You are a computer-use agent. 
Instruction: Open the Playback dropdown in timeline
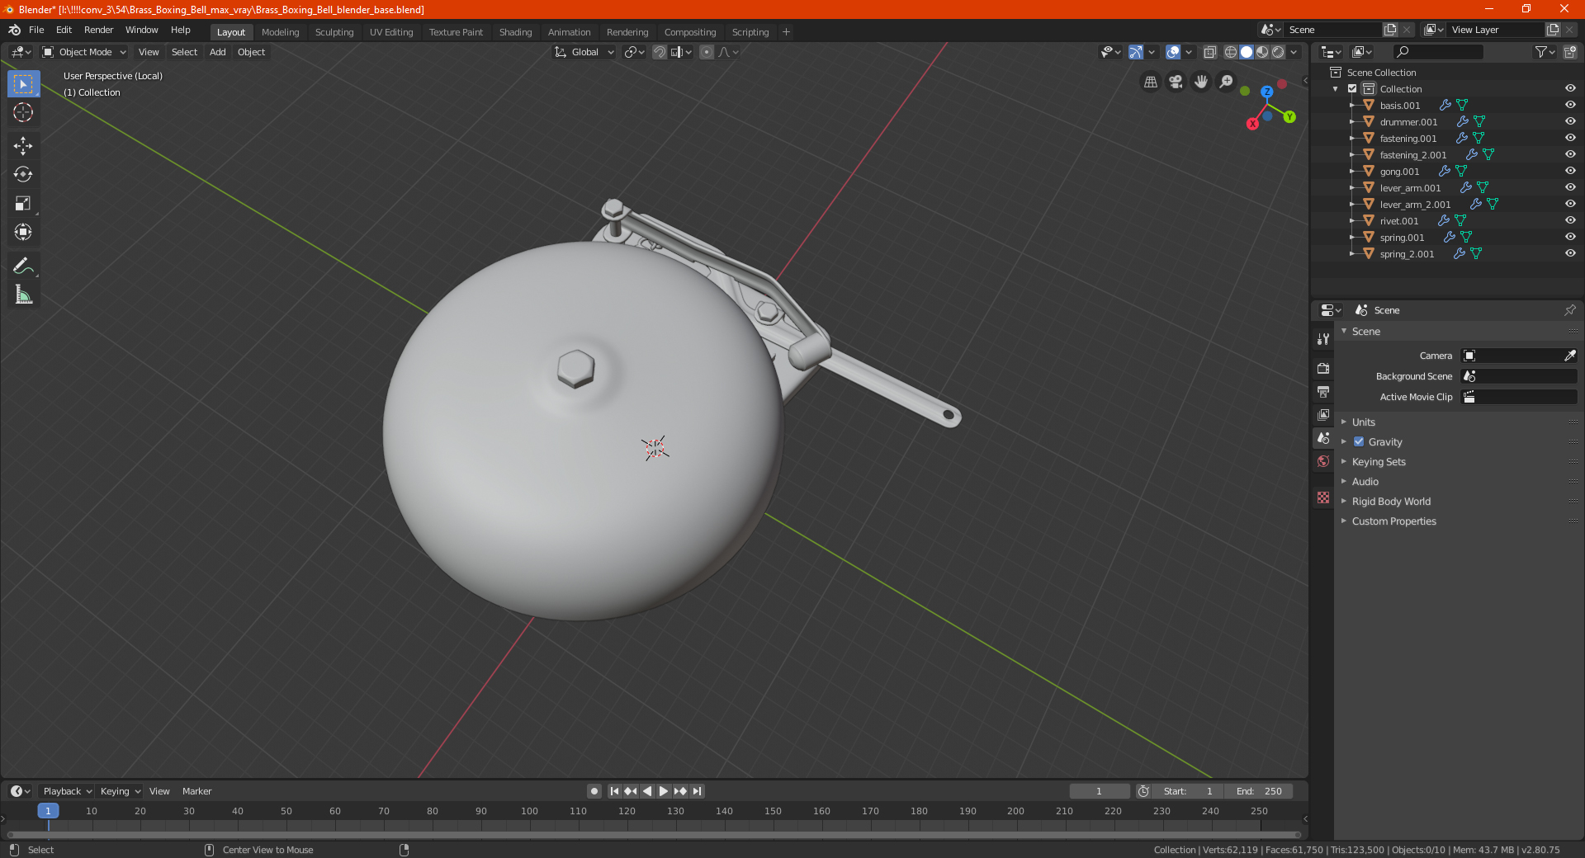tap(67, 791)
